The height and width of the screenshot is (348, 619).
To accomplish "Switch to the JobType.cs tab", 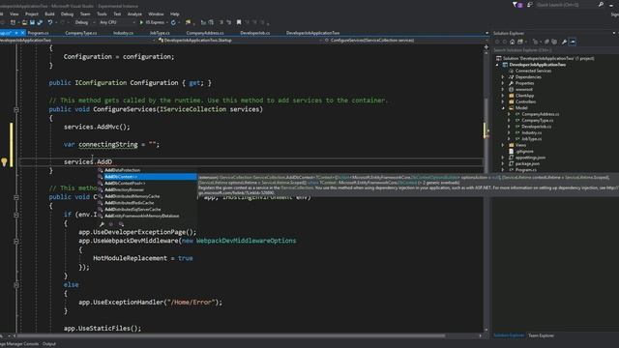I will click(160, 33).
